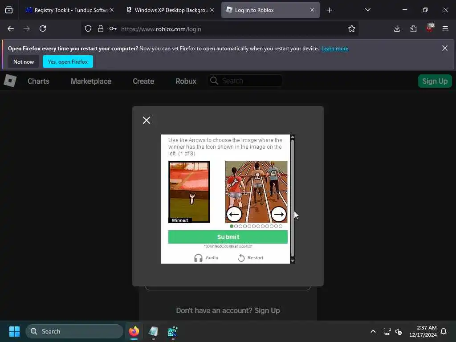
Task: Dismiss the Firefox startup notification bar
Action: [x=445, y=48]
